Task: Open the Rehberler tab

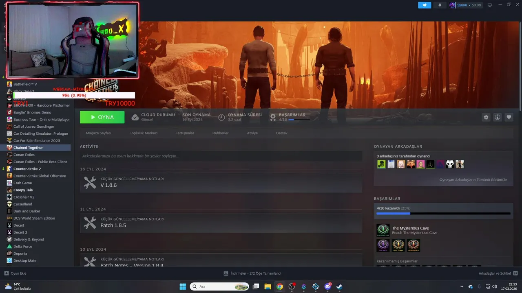Action: (220, 133)
